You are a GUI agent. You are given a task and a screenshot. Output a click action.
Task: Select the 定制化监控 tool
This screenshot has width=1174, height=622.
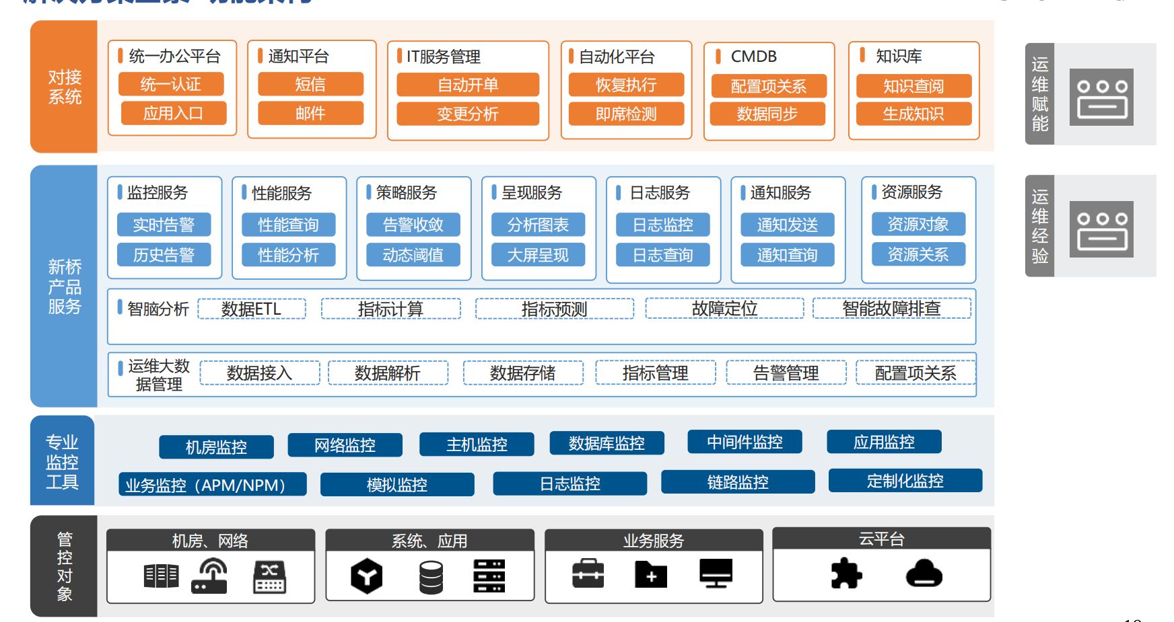point(905,481)
